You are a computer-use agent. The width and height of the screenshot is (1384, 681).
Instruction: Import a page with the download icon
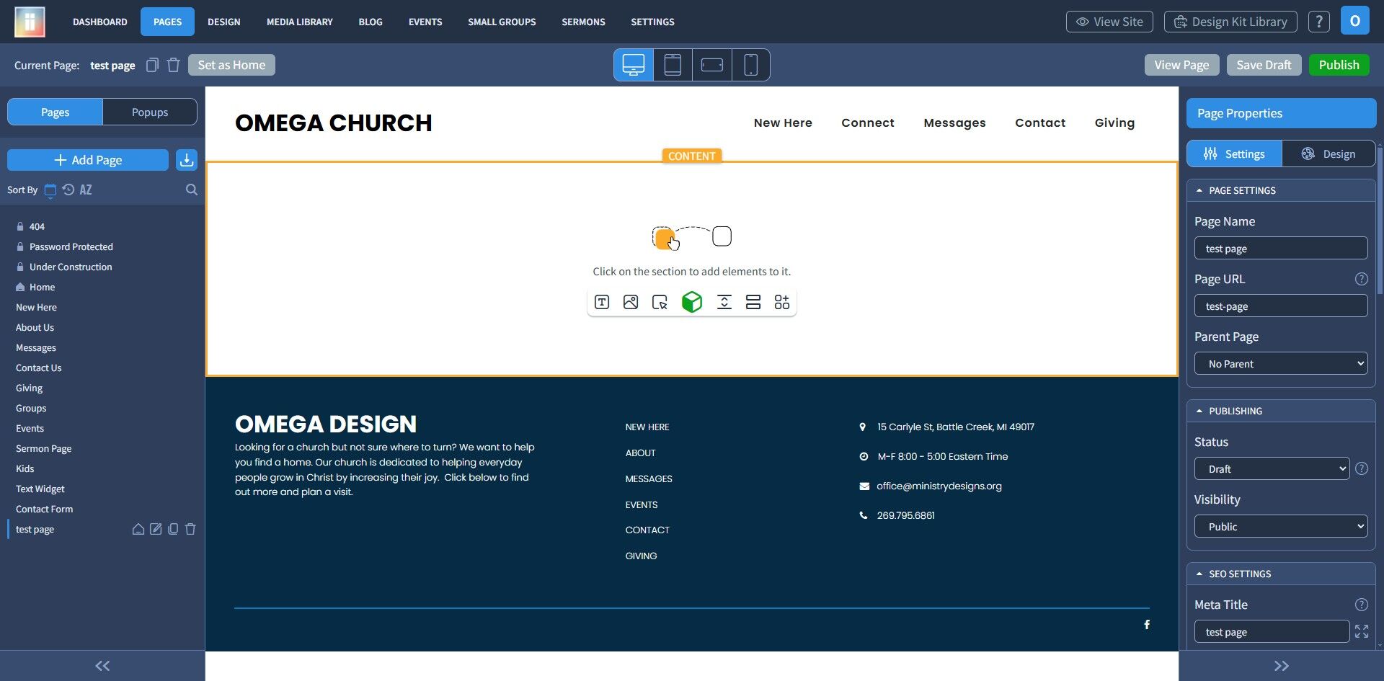[x=187, y=160]
